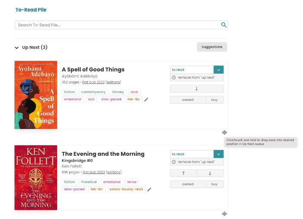Mark A Spell of Good Things as owned
Image resolution: width=303 pixels, height=219 pixels.
188,100
